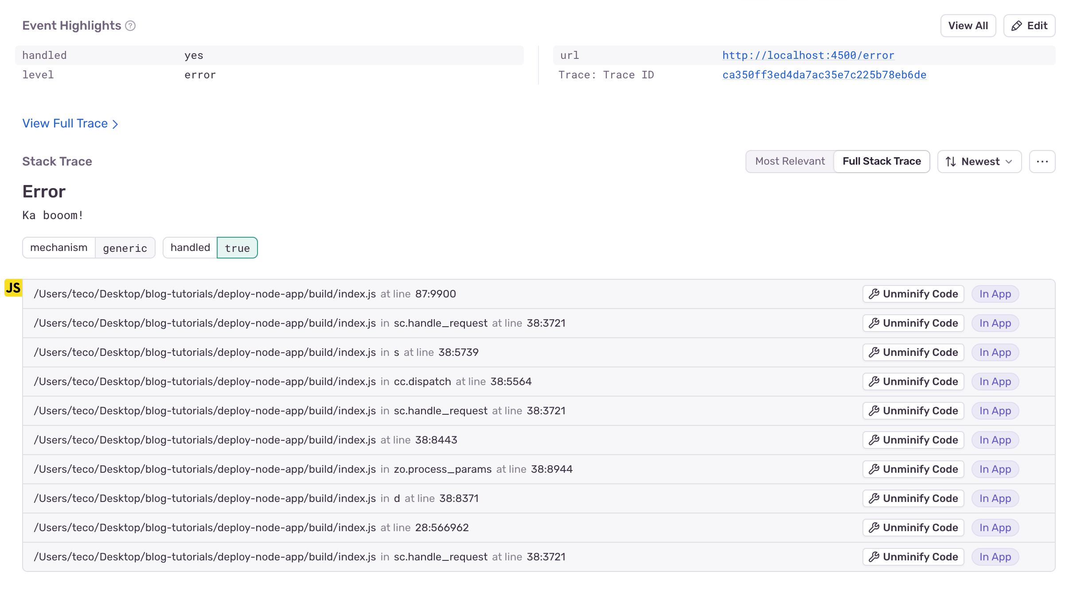Click the three-dot overflow menu icon
The width and height of the screenshot is (1077, 602).
click(1042, 161)
